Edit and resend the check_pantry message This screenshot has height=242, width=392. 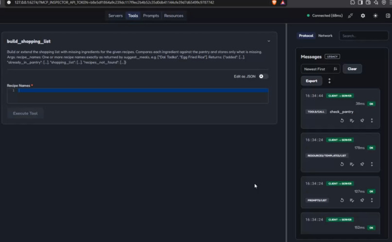click(x=352, y=121)
